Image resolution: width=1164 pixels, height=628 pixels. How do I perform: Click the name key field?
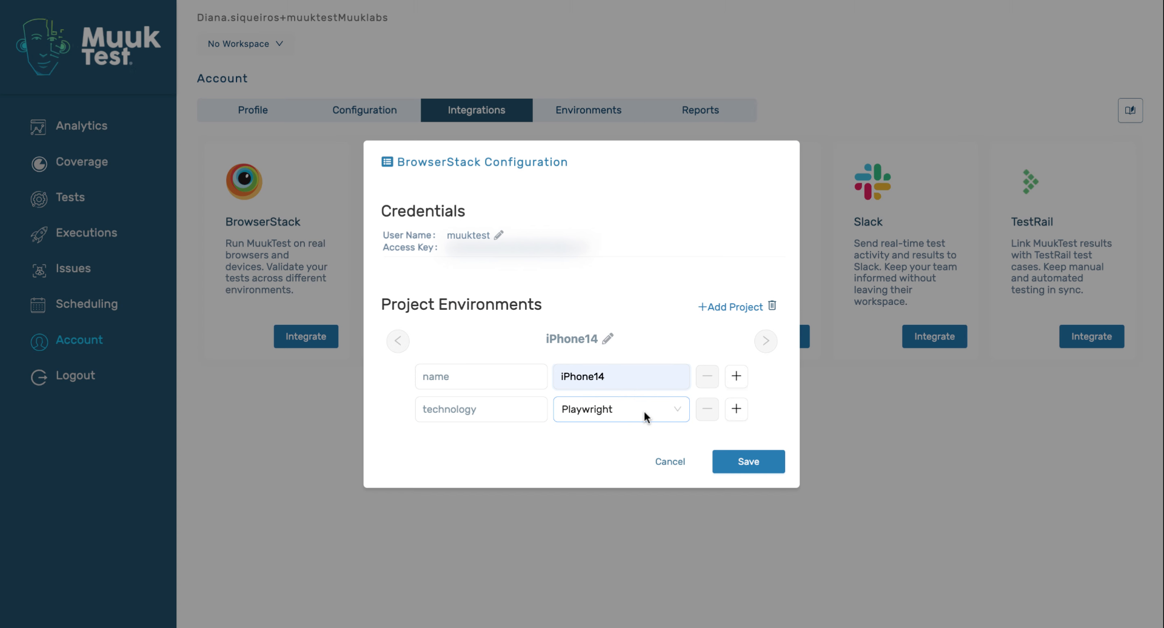click(x=481, y=376)
